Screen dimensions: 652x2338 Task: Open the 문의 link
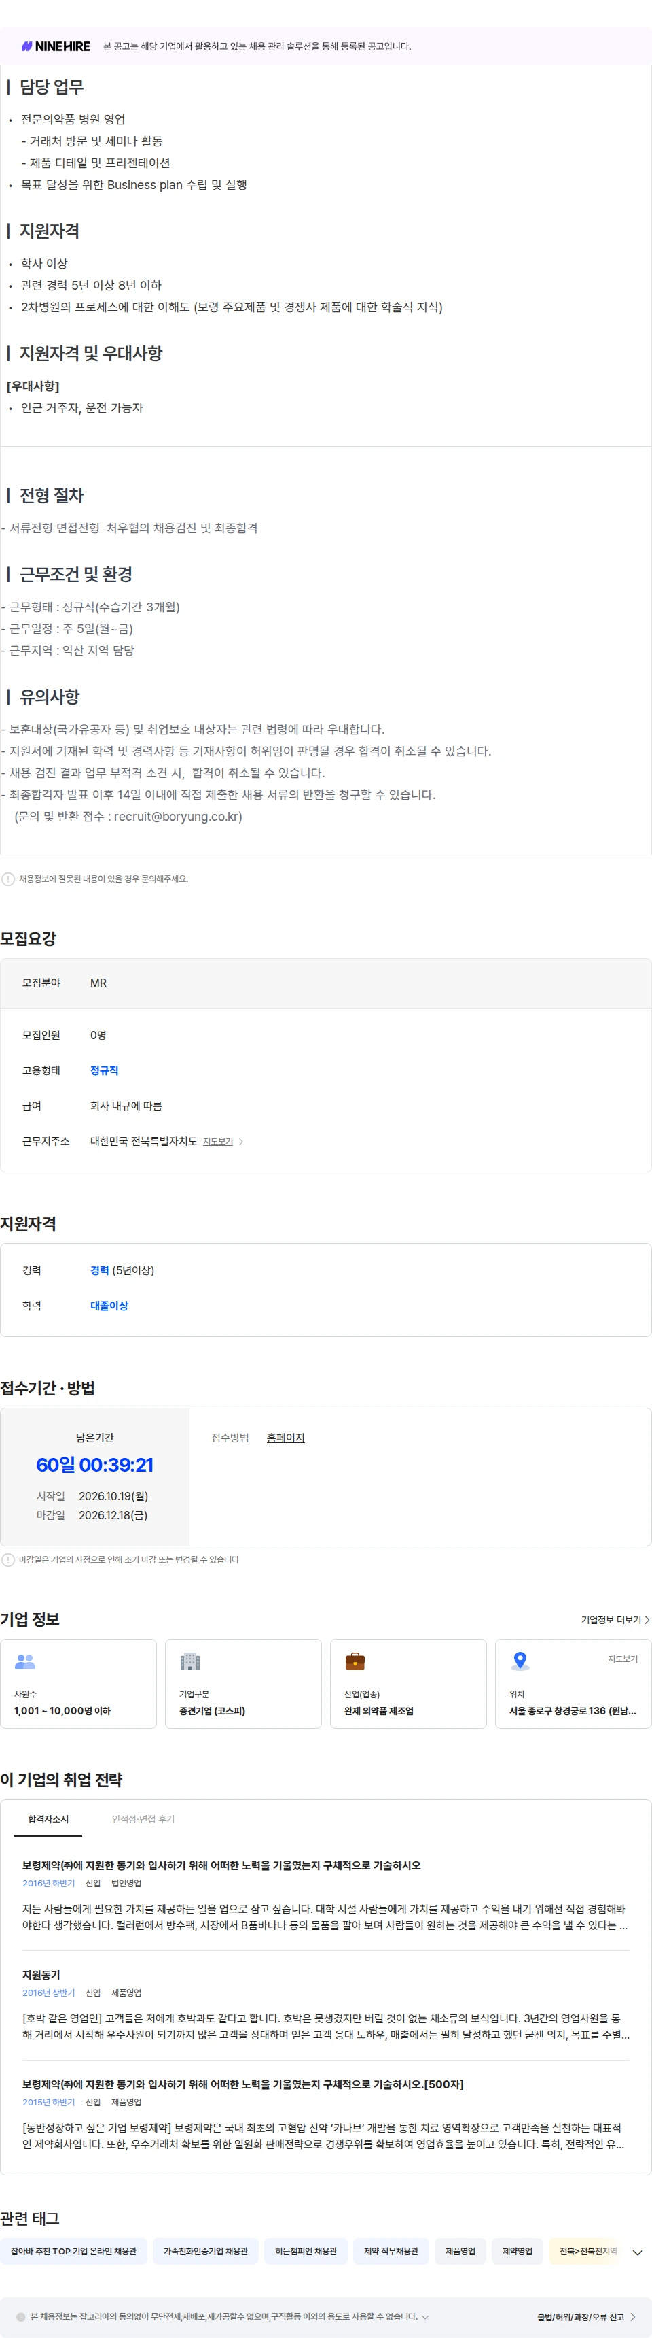(149, 879)
